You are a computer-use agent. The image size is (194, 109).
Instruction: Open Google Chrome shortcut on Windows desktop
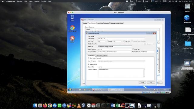pyautogui.click(x=72, y=28)
